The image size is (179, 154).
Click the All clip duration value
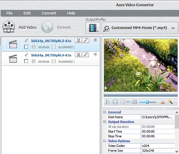[158, 127]
